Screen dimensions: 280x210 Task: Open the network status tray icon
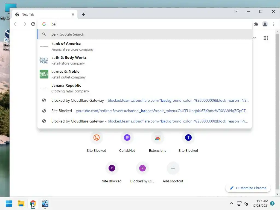[x=239, y=203]
